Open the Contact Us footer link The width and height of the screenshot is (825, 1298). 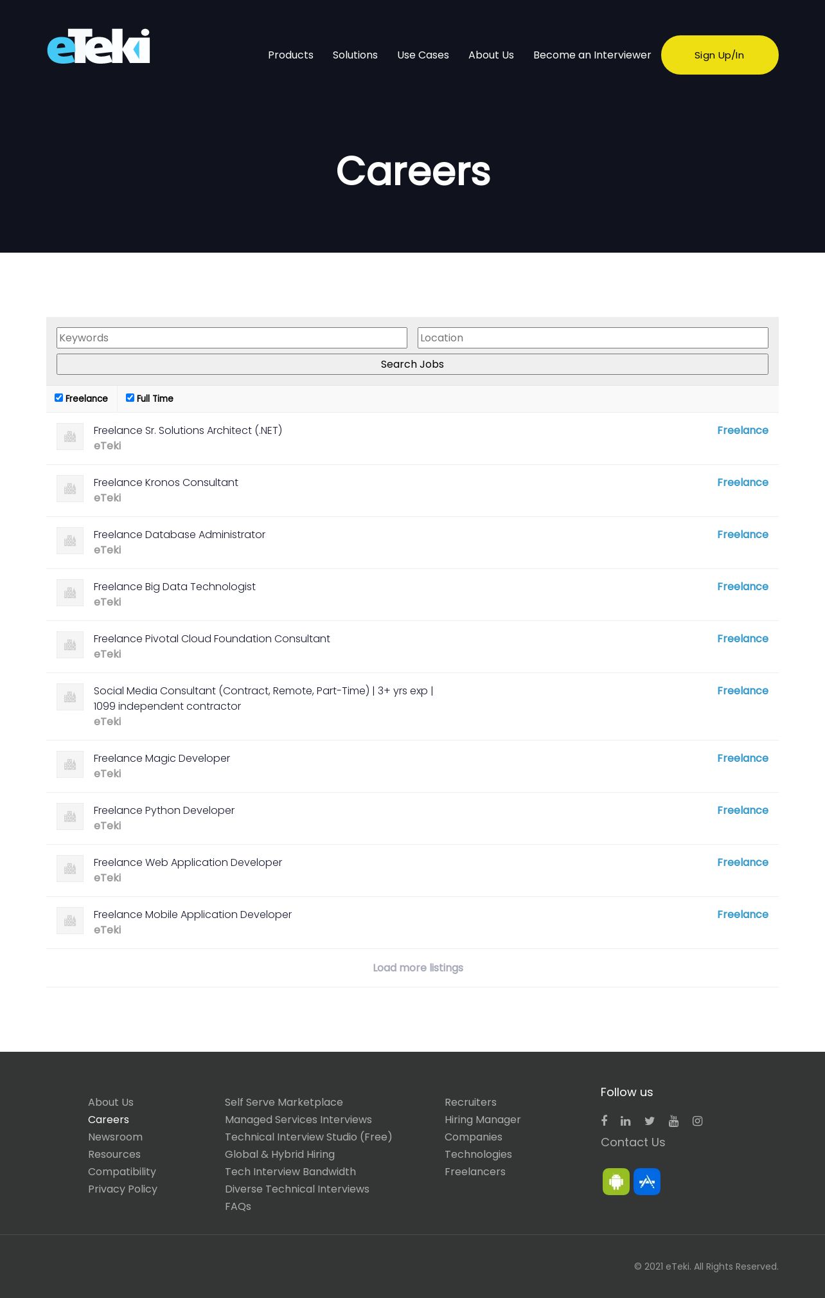tap(633, 1142)
